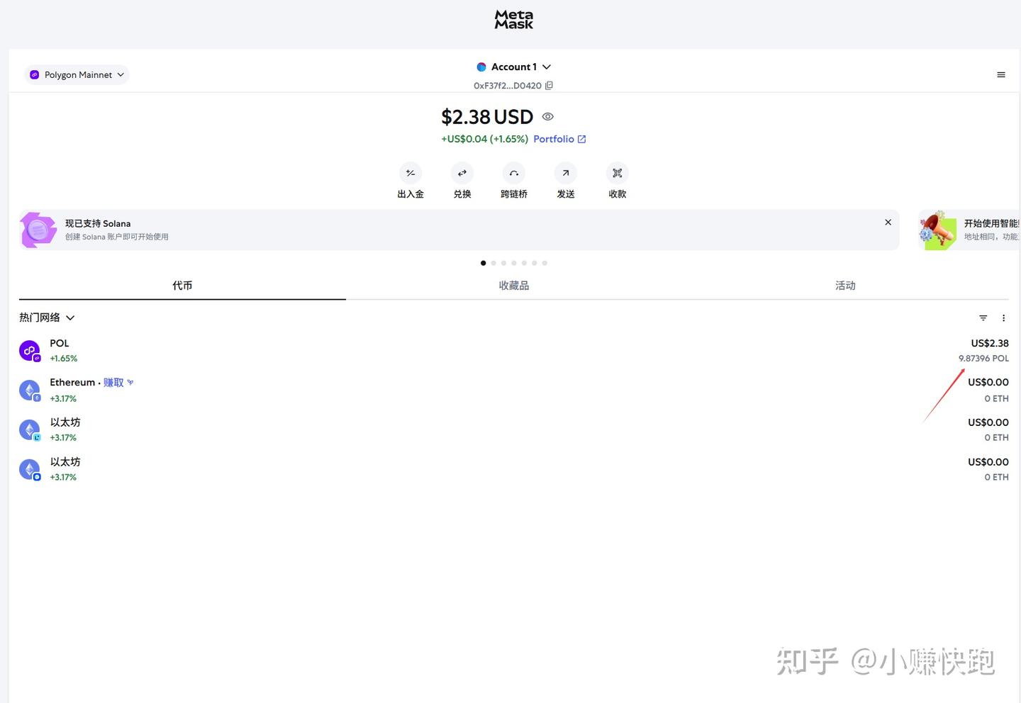Select the second carousel indicator dot
The width and height of the screenshot is (1021, 703).
click(x=493, y=263)
